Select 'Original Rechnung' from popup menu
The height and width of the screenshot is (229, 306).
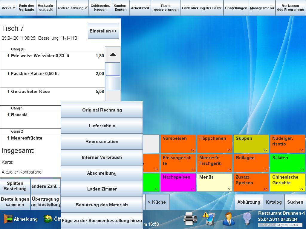click(102, 110)
